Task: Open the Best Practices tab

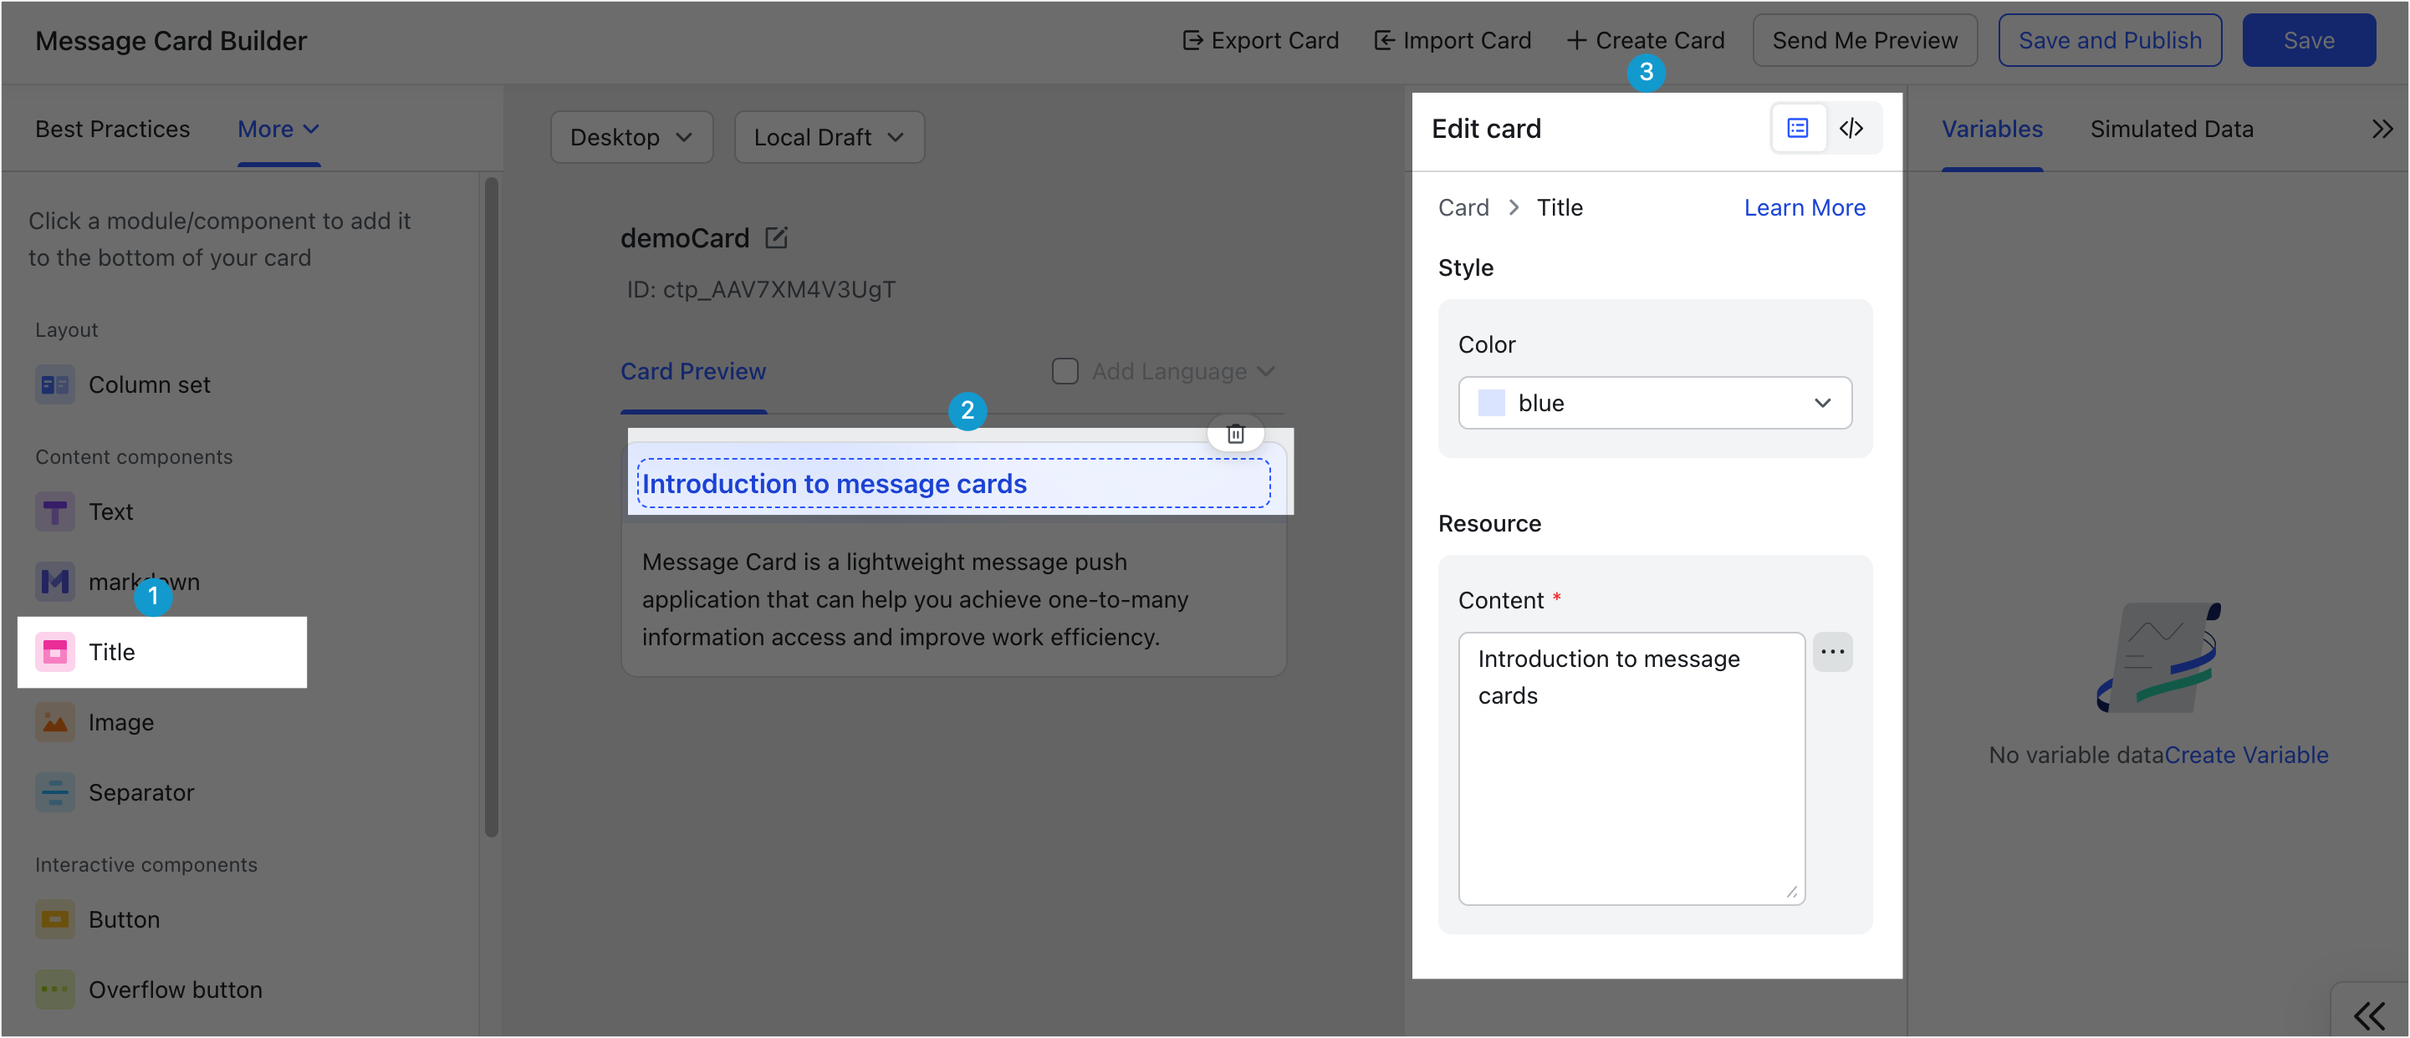Action: (x=112, y=129)
